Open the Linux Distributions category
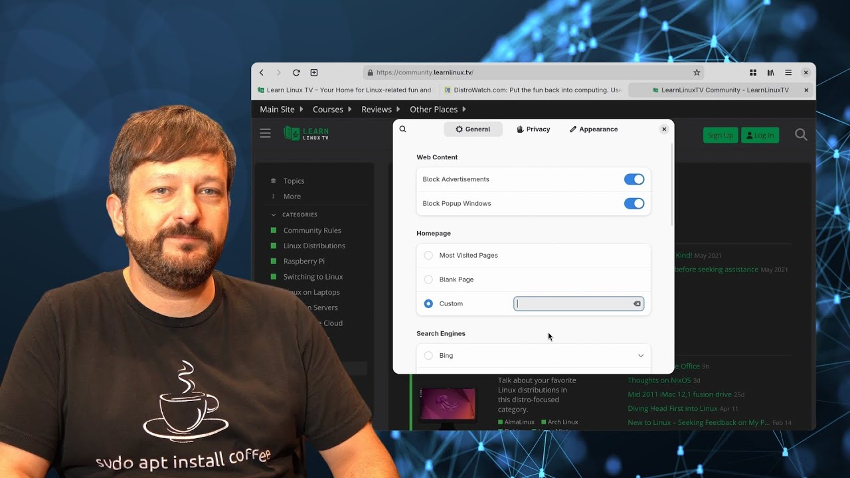The image size is (850, 478). click(314, 246)
